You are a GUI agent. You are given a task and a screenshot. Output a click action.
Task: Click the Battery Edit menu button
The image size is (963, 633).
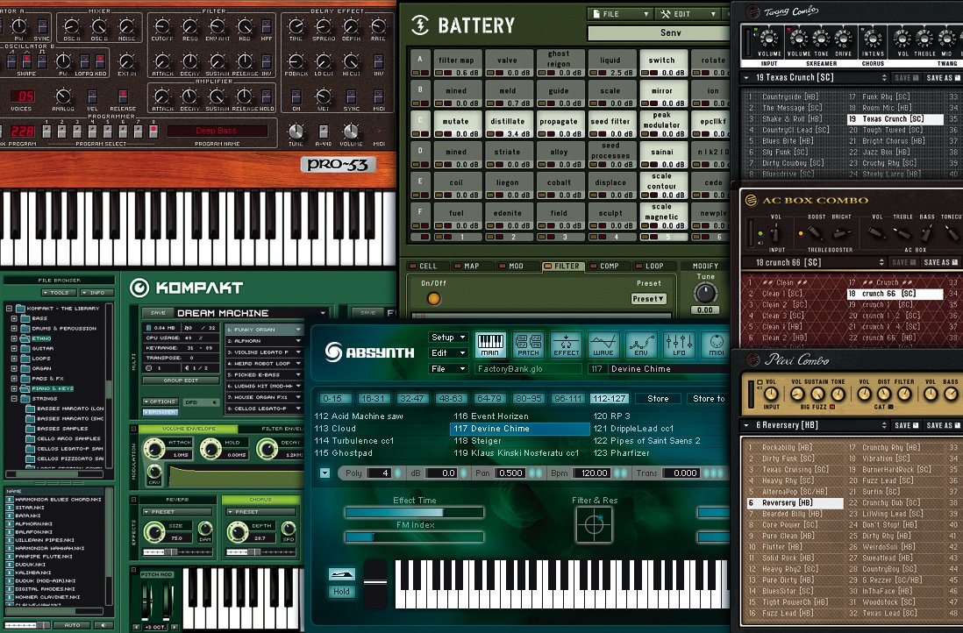click(687, 13)
